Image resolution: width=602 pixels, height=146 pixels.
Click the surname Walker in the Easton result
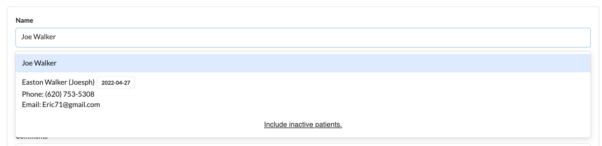[x=56, y=82]
